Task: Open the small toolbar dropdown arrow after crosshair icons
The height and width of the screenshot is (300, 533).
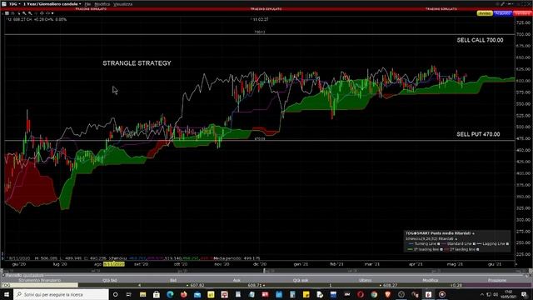Action: (x=52, y=13)
